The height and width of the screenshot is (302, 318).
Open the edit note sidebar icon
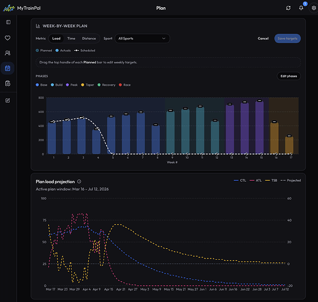pyautogui.click(x=7, y=100)
